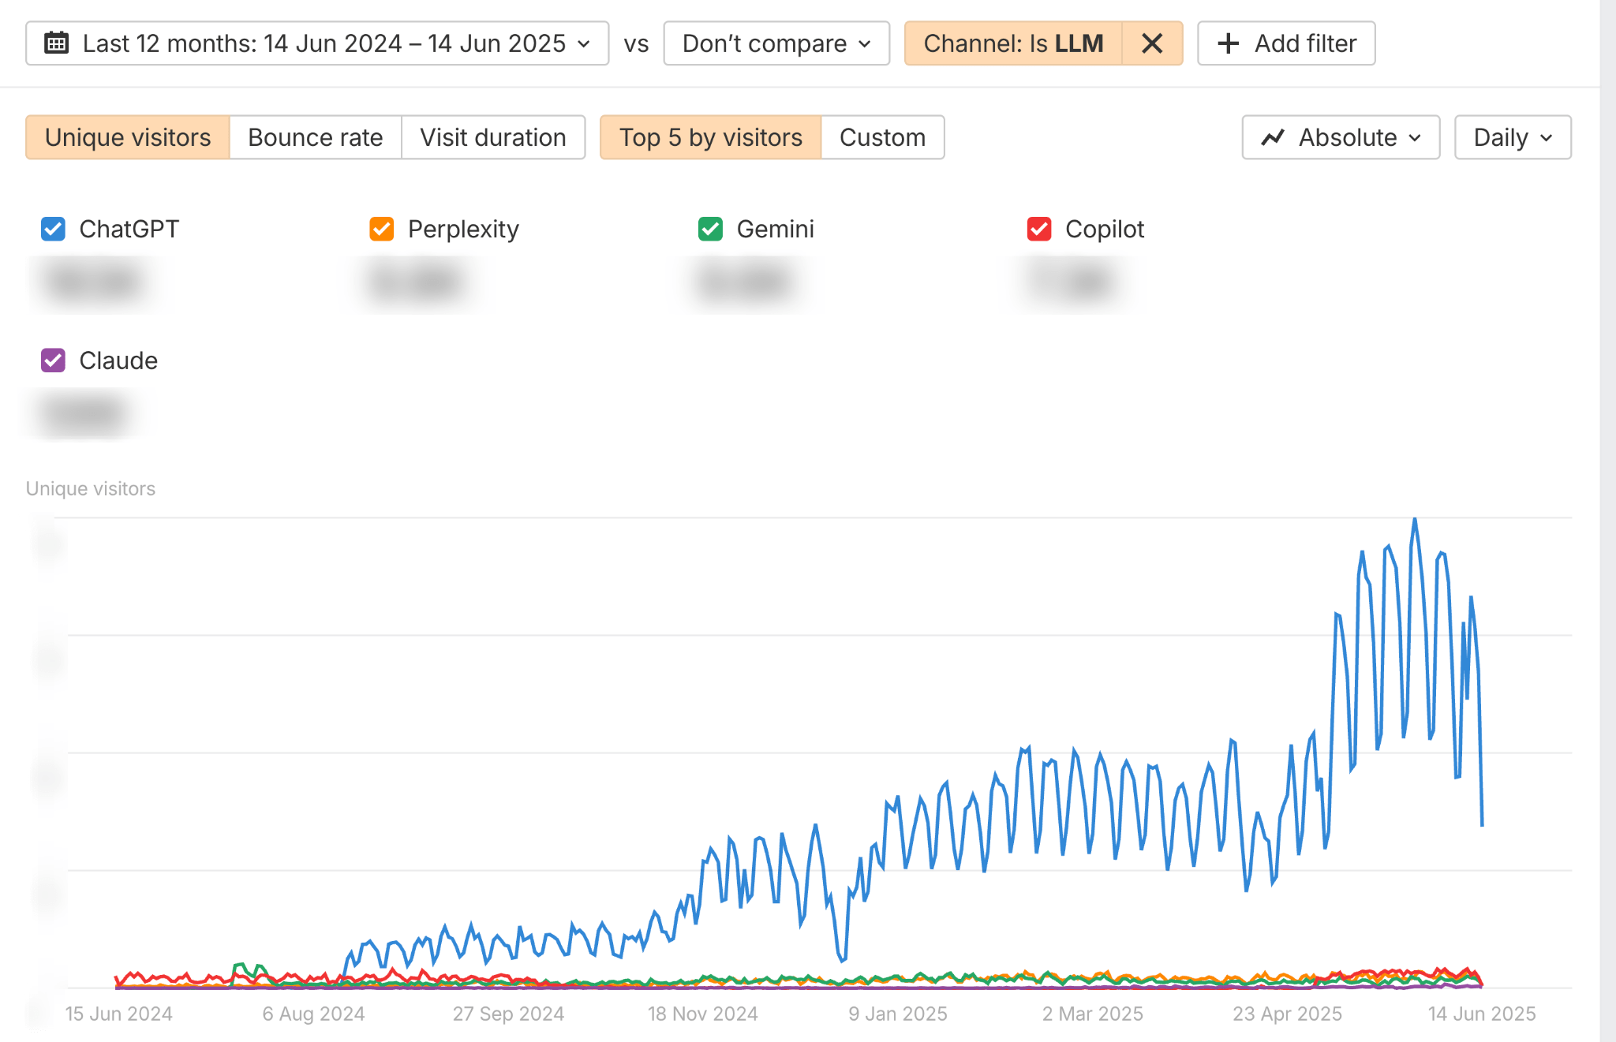Click the Add filter button
This screenshot has height=1042, width=1616.
[1286, 43]
